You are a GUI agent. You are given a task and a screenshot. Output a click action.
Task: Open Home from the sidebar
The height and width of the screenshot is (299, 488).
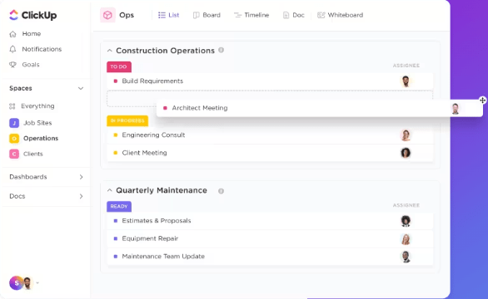32,33
